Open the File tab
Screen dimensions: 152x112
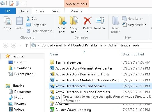click(x=8, y=11)
